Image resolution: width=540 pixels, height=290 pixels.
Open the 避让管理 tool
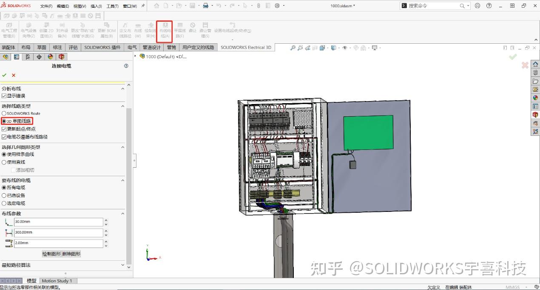[x=205, y=30]
